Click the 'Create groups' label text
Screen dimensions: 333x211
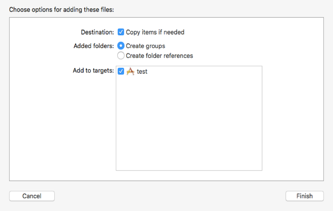pyautogui.click(x=145, y=46)
